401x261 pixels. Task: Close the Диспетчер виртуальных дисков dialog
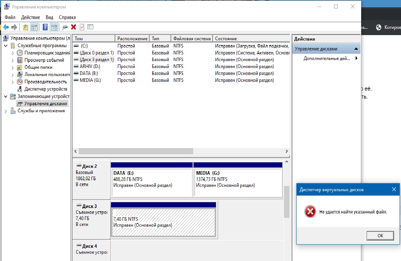tap(394, 189)
